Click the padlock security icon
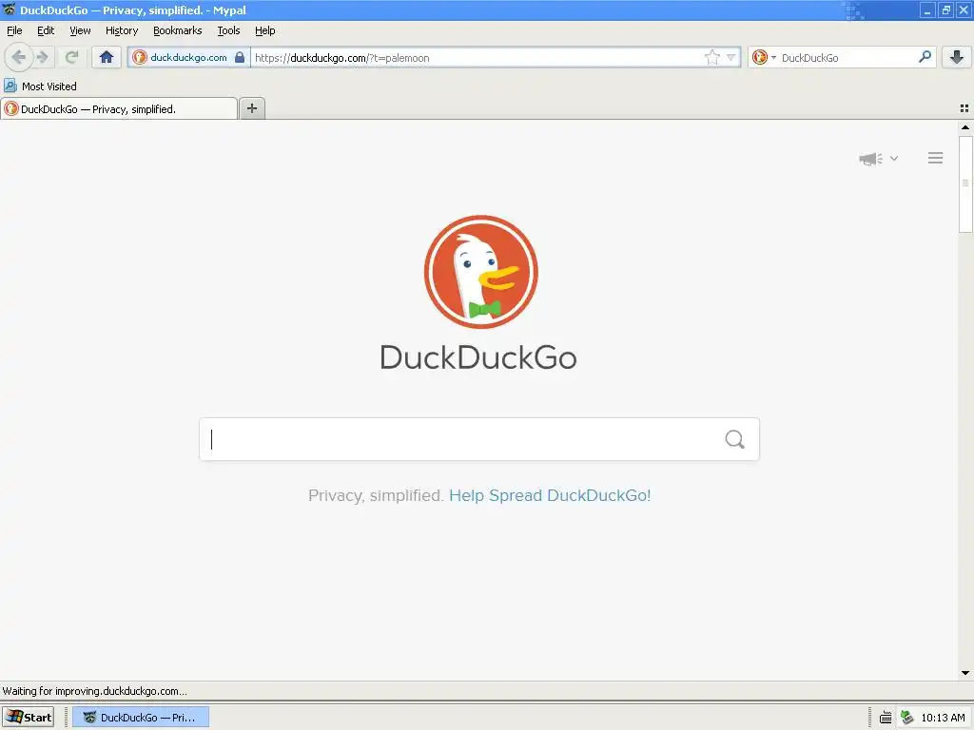 (x=240, y=58)
